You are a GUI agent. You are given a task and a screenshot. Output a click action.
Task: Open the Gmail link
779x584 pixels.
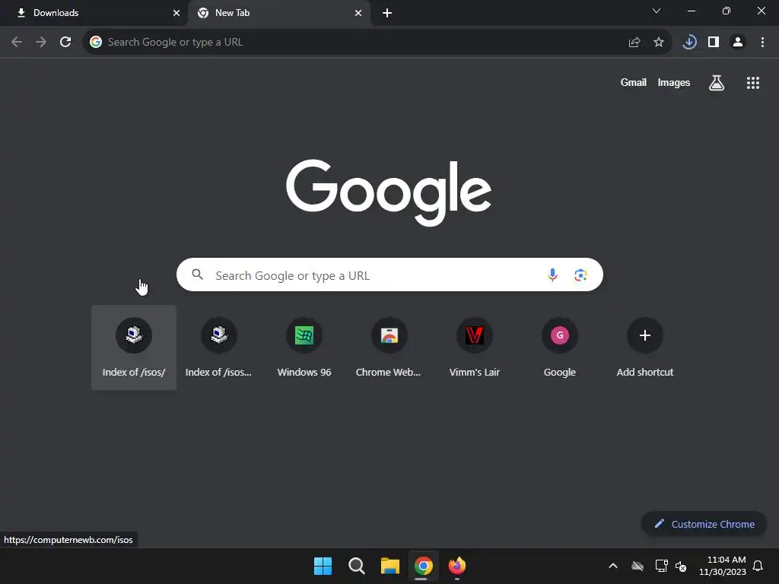point(634,82)
